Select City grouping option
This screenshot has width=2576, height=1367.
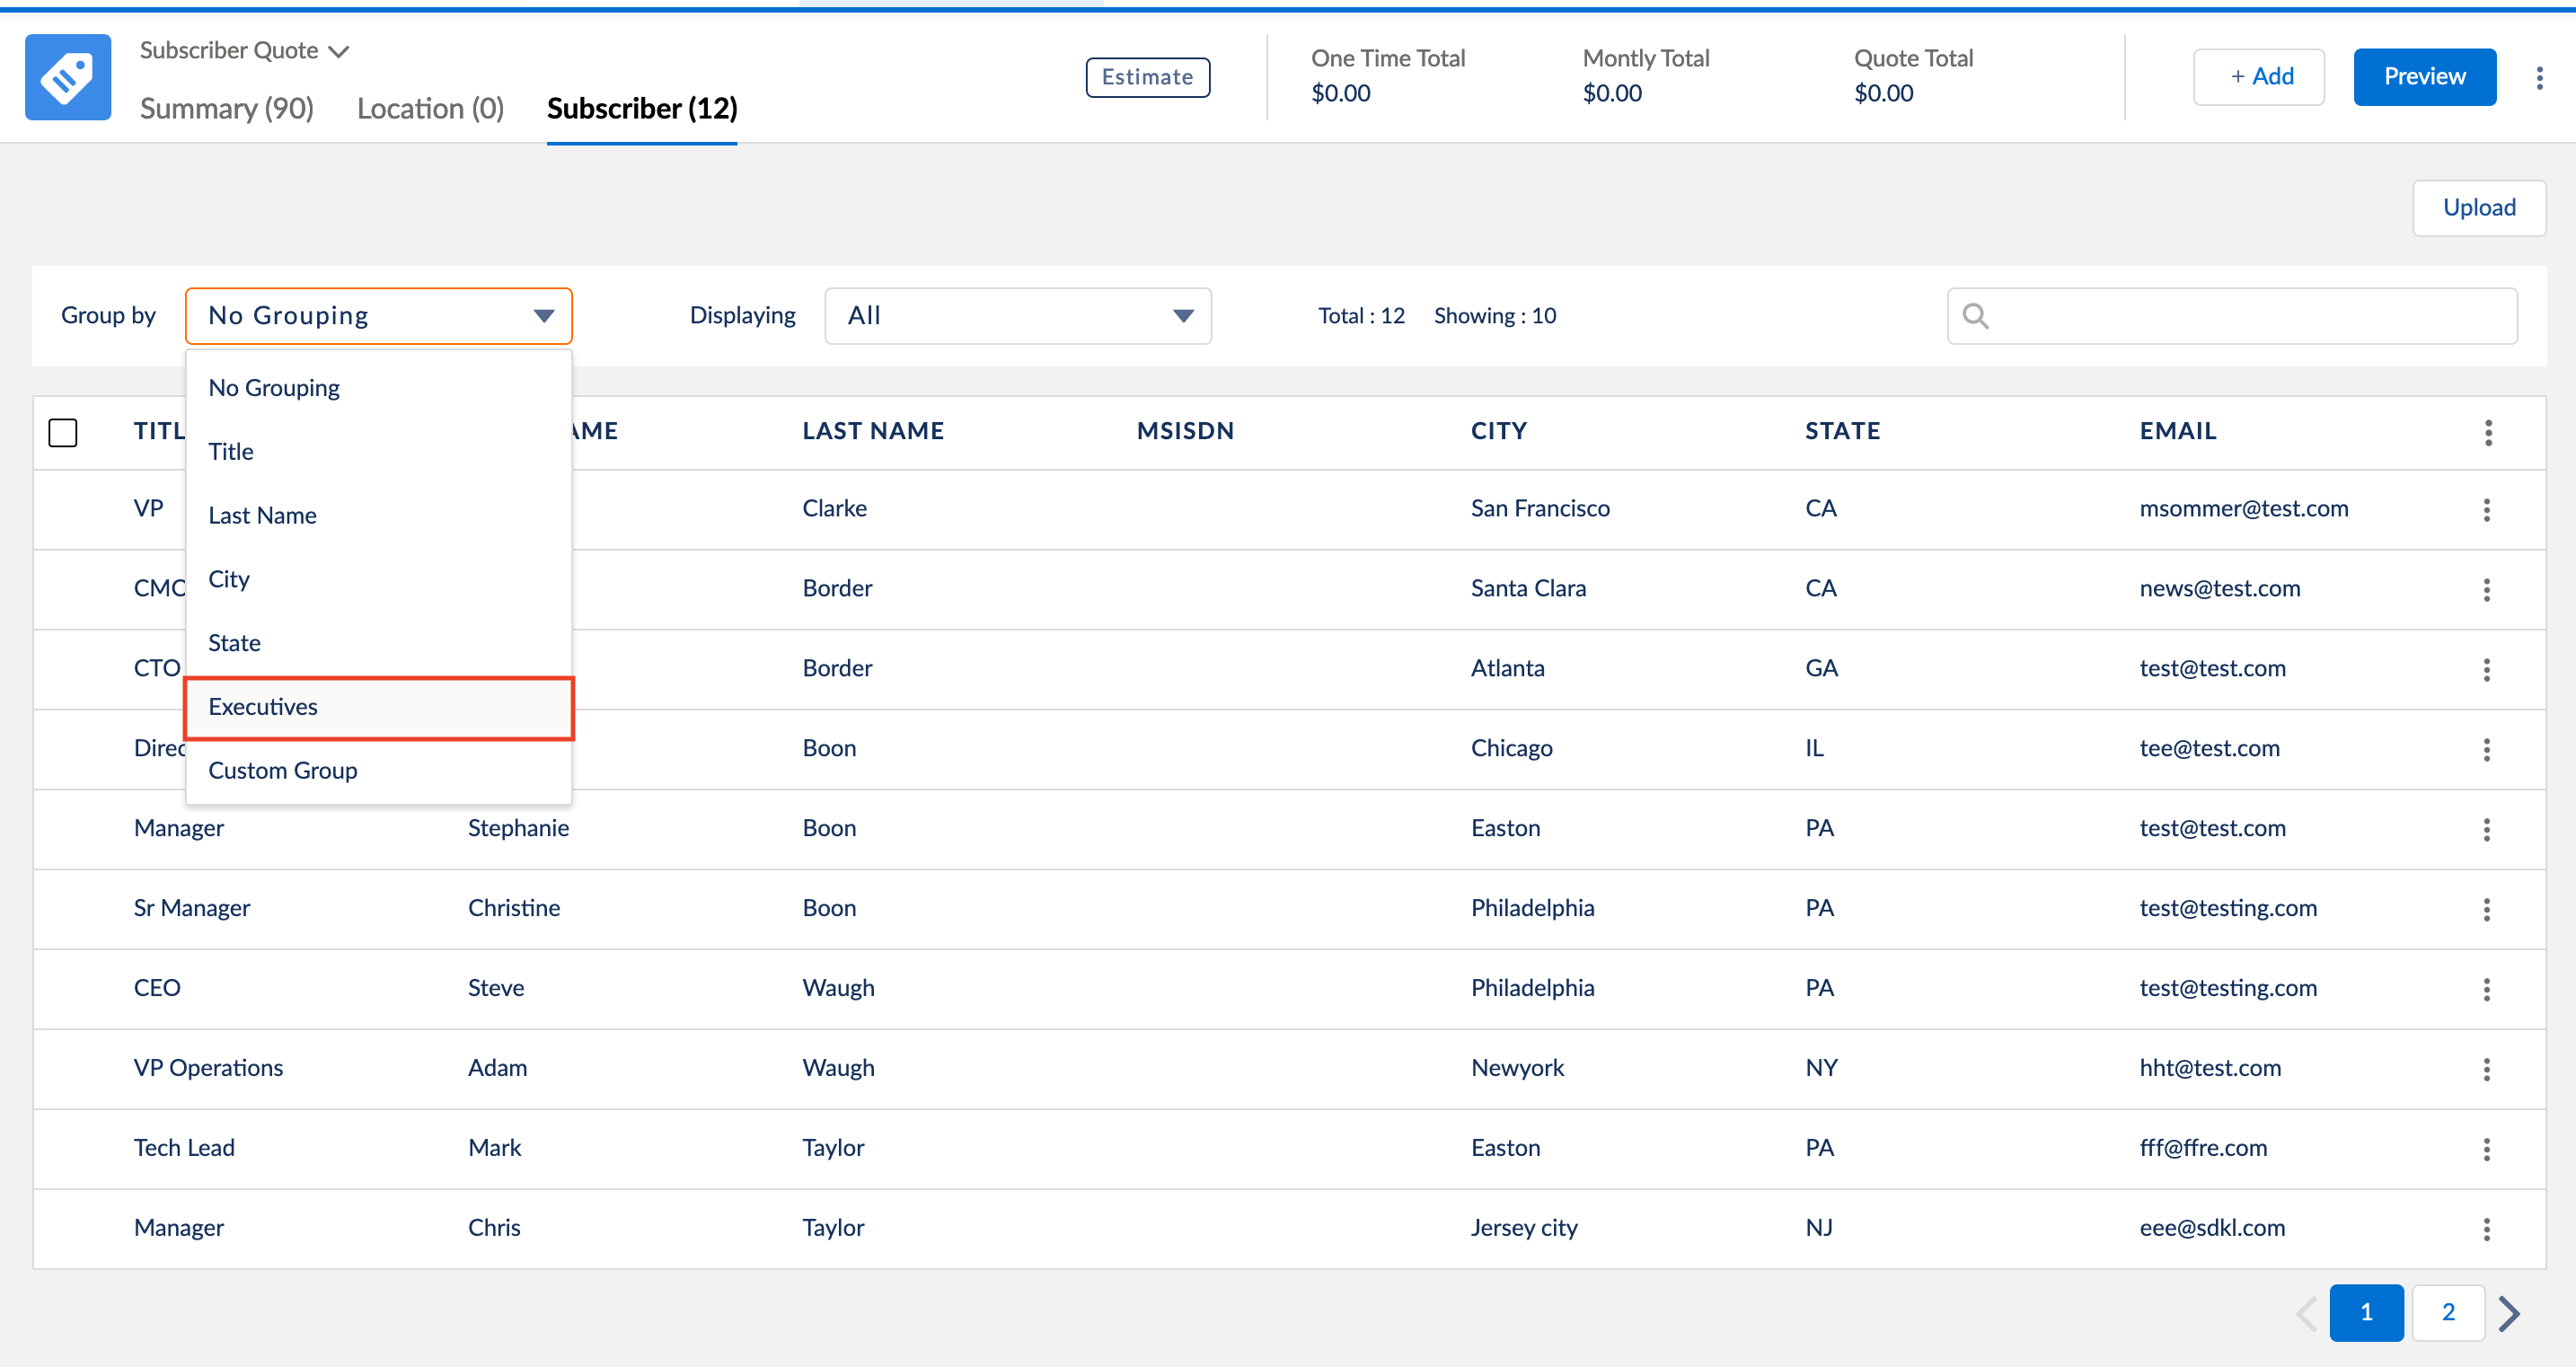[378, 579]
